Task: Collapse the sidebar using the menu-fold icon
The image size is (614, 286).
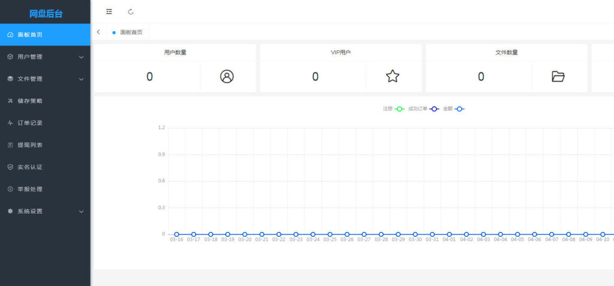Action: click(109, 12)
